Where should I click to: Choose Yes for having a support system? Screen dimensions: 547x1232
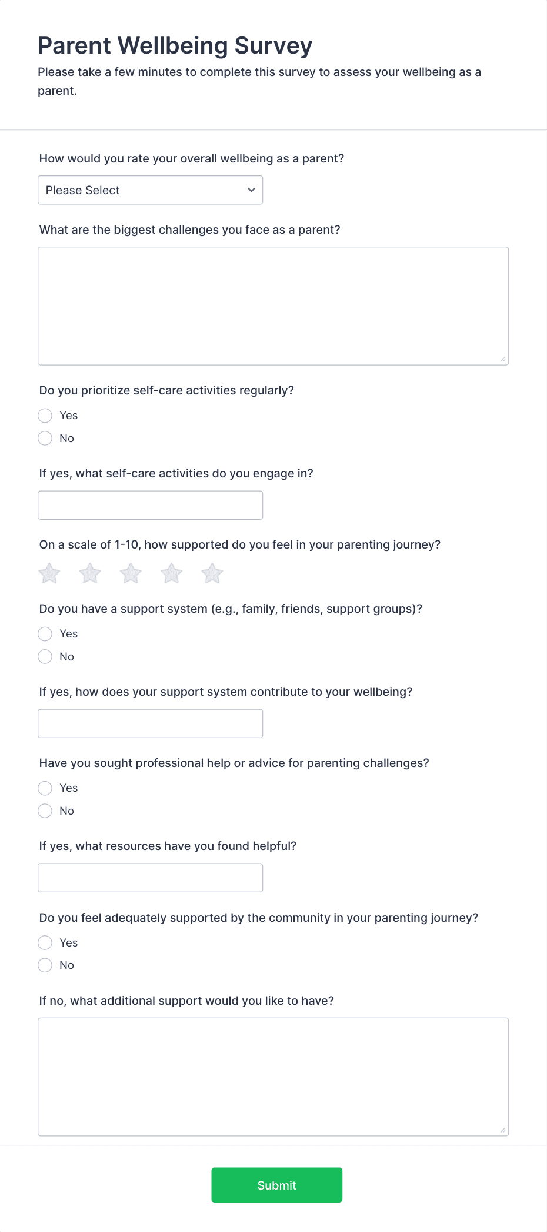(x=45, y=634)
